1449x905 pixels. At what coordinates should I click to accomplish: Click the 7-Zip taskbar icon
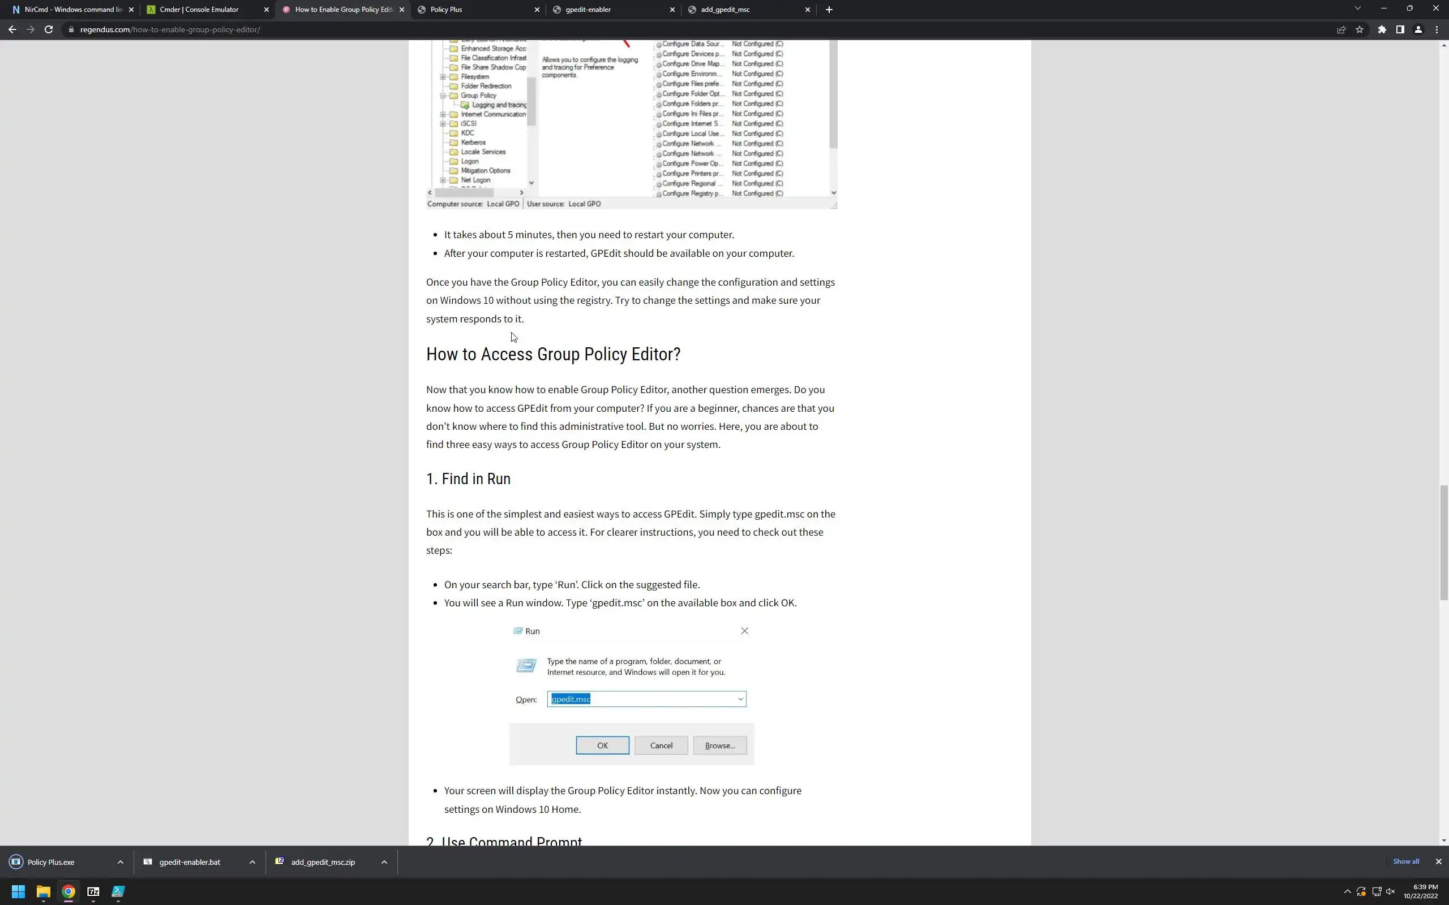click(x=93, y=891)
